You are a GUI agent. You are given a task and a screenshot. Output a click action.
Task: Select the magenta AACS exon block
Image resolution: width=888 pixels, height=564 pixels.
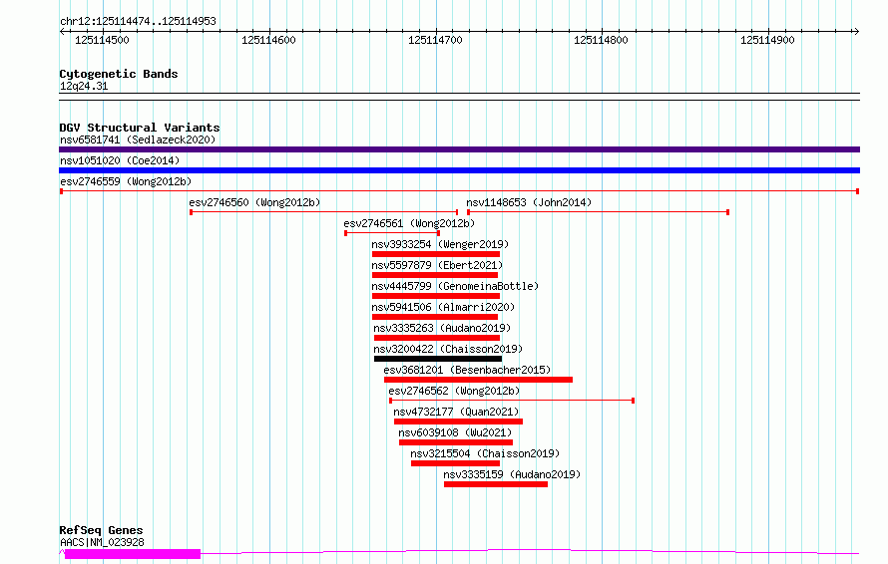click(x=133, y=554)
